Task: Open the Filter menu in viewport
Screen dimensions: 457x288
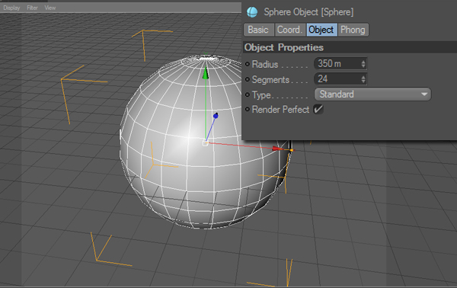Action: pyautogui.click(x=32, y=8)
